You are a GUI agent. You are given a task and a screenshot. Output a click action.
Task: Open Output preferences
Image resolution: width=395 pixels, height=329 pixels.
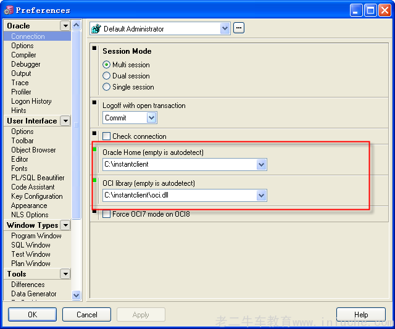click(21, 73)
